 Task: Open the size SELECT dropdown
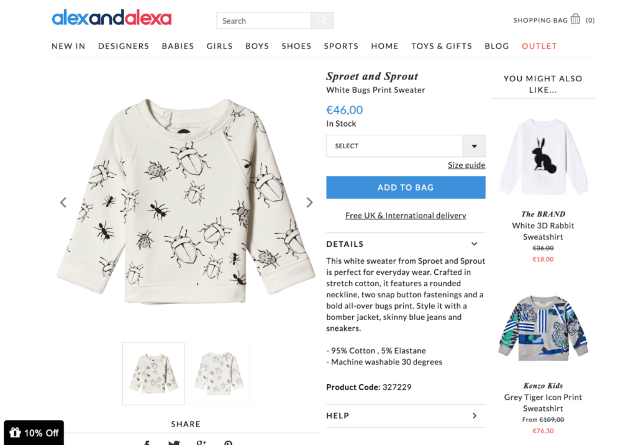click(406, 146)
